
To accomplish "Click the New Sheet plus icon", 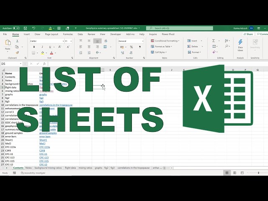I will coord(165,168).
